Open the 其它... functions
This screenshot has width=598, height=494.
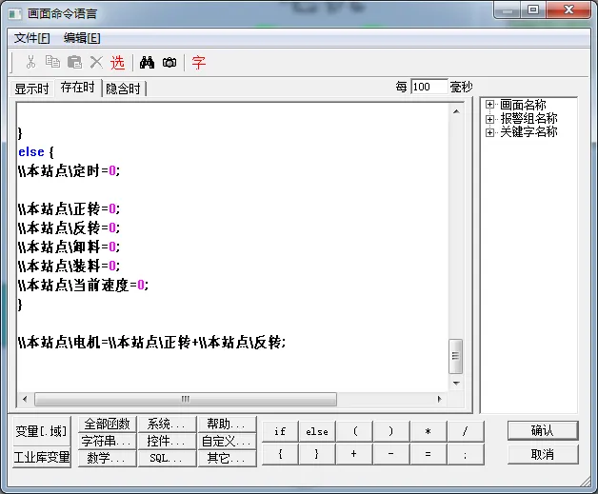point(227,458)
